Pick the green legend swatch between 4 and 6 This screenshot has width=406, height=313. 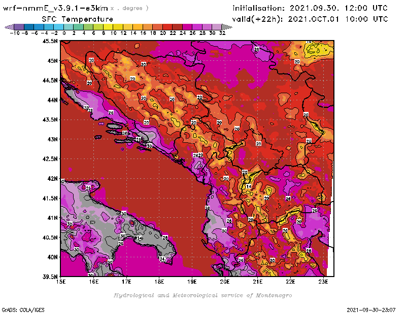(88, 27)
